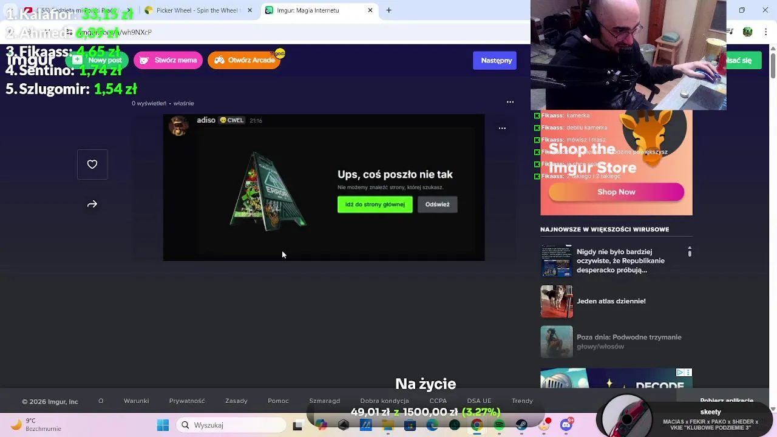
Task: Click the Windows Start button
Action: coord(163,425)
